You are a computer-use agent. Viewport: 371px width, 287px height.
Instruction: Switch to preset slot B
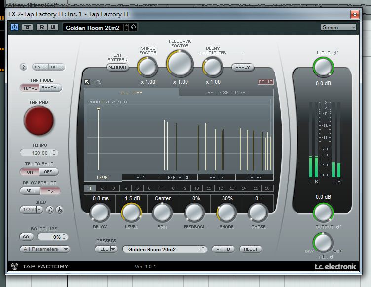(228, 249)
